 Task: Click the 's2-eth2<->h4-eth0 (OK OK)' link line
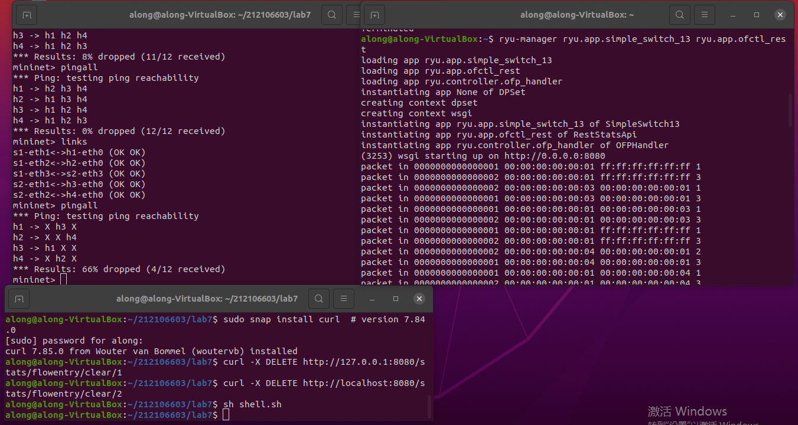click(79, 195)
